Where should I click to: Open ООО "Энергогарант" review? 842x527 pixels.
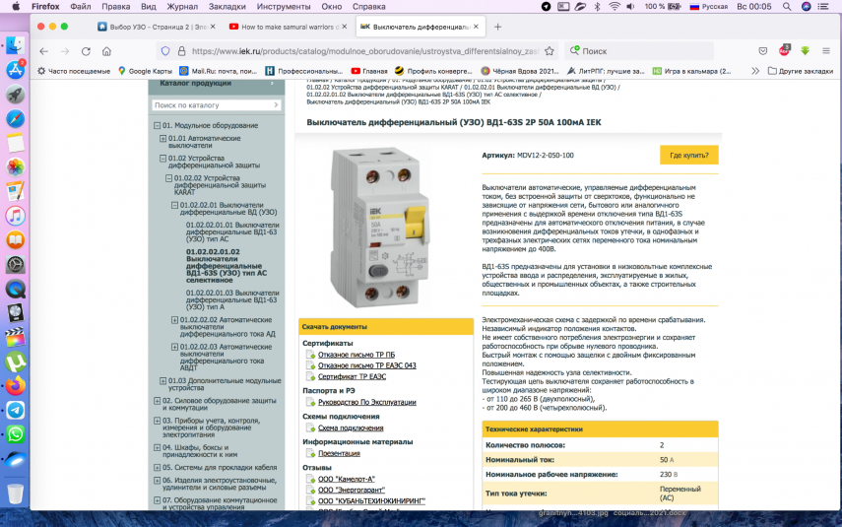click(352, 490)
